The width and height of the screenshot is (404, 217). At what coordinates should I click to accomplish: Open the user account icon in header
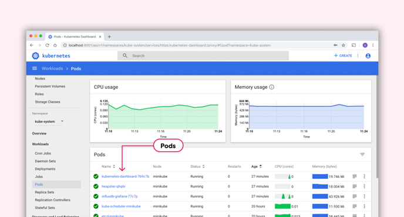(x=368, y=56)
